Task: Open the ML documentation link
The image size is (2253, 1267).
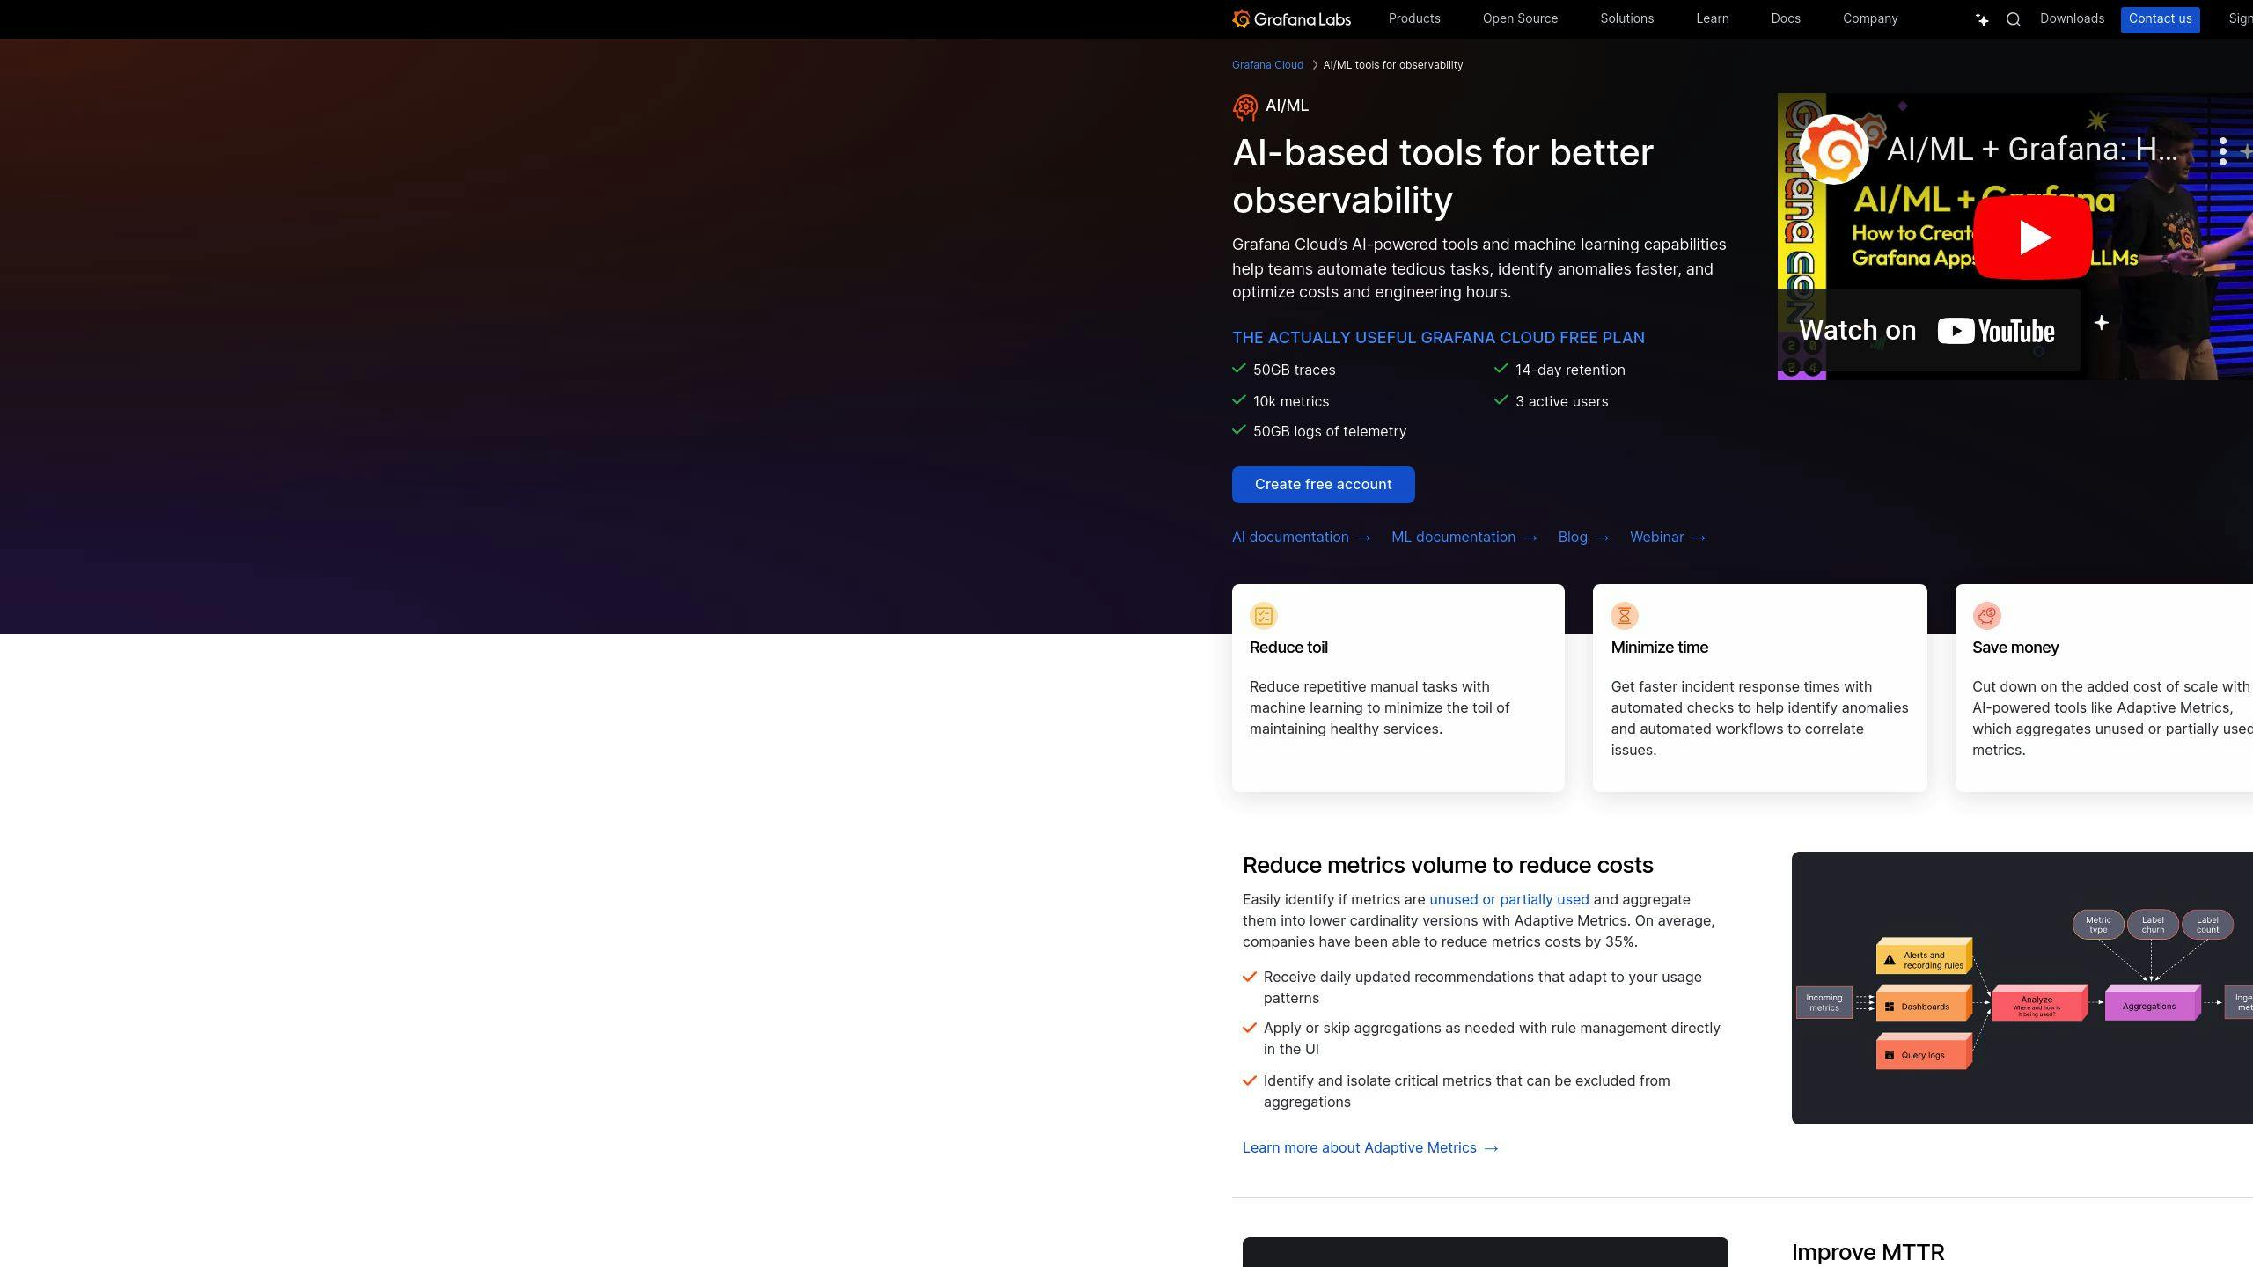Action: point(1464,537)
